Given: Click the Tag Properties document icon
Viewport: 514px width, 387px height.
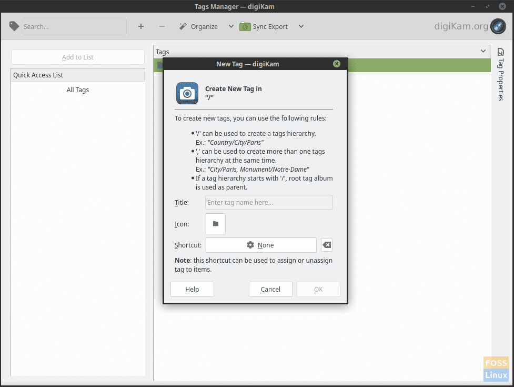Looking at the screenshot, I should (500, 52).
